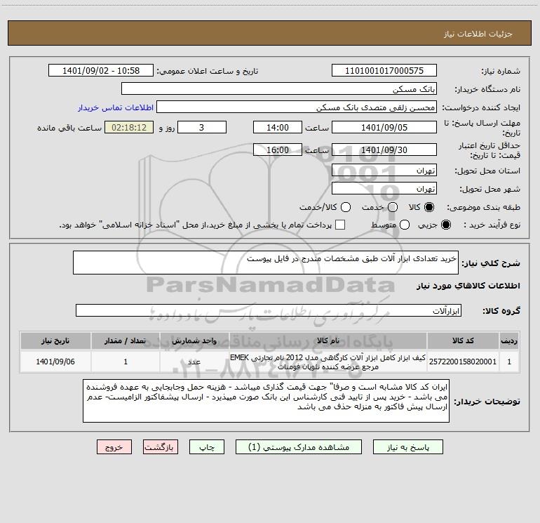Click the جزئیات اطلاعات نیاز header title
The image size is (540, 523).
click(x=478, y=34)
